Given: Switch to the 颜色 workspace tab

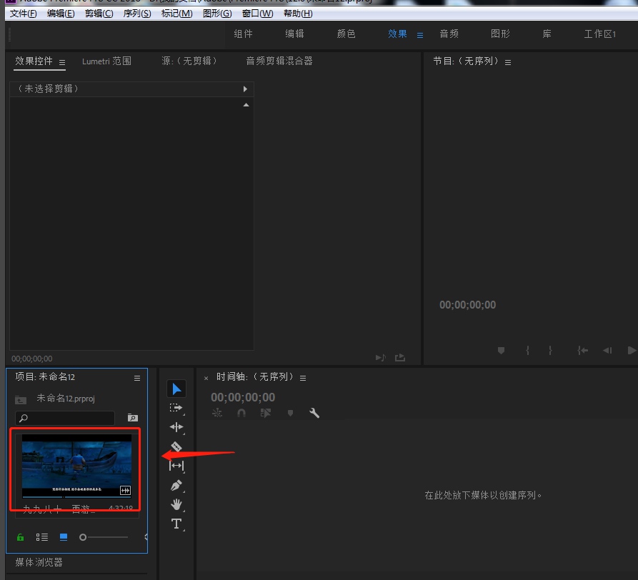Looking at the screenshot, I should (346, 34).
